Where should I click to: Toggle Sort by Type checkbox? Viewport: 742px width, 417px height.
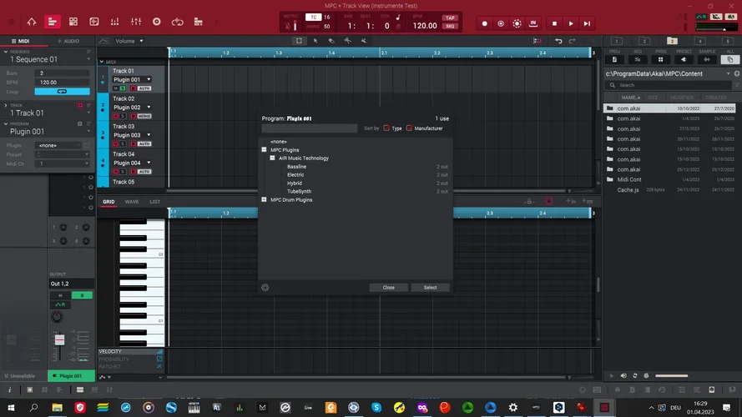386,128
